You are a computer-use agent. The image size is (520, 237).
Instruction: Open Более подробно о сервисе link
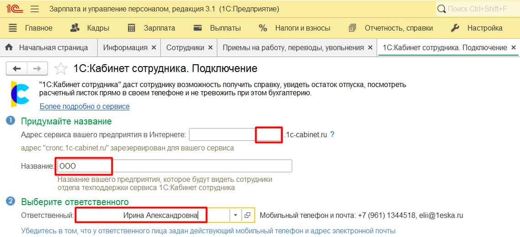coord(84,106)
